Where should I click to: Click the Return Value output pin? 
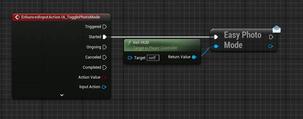194,57
